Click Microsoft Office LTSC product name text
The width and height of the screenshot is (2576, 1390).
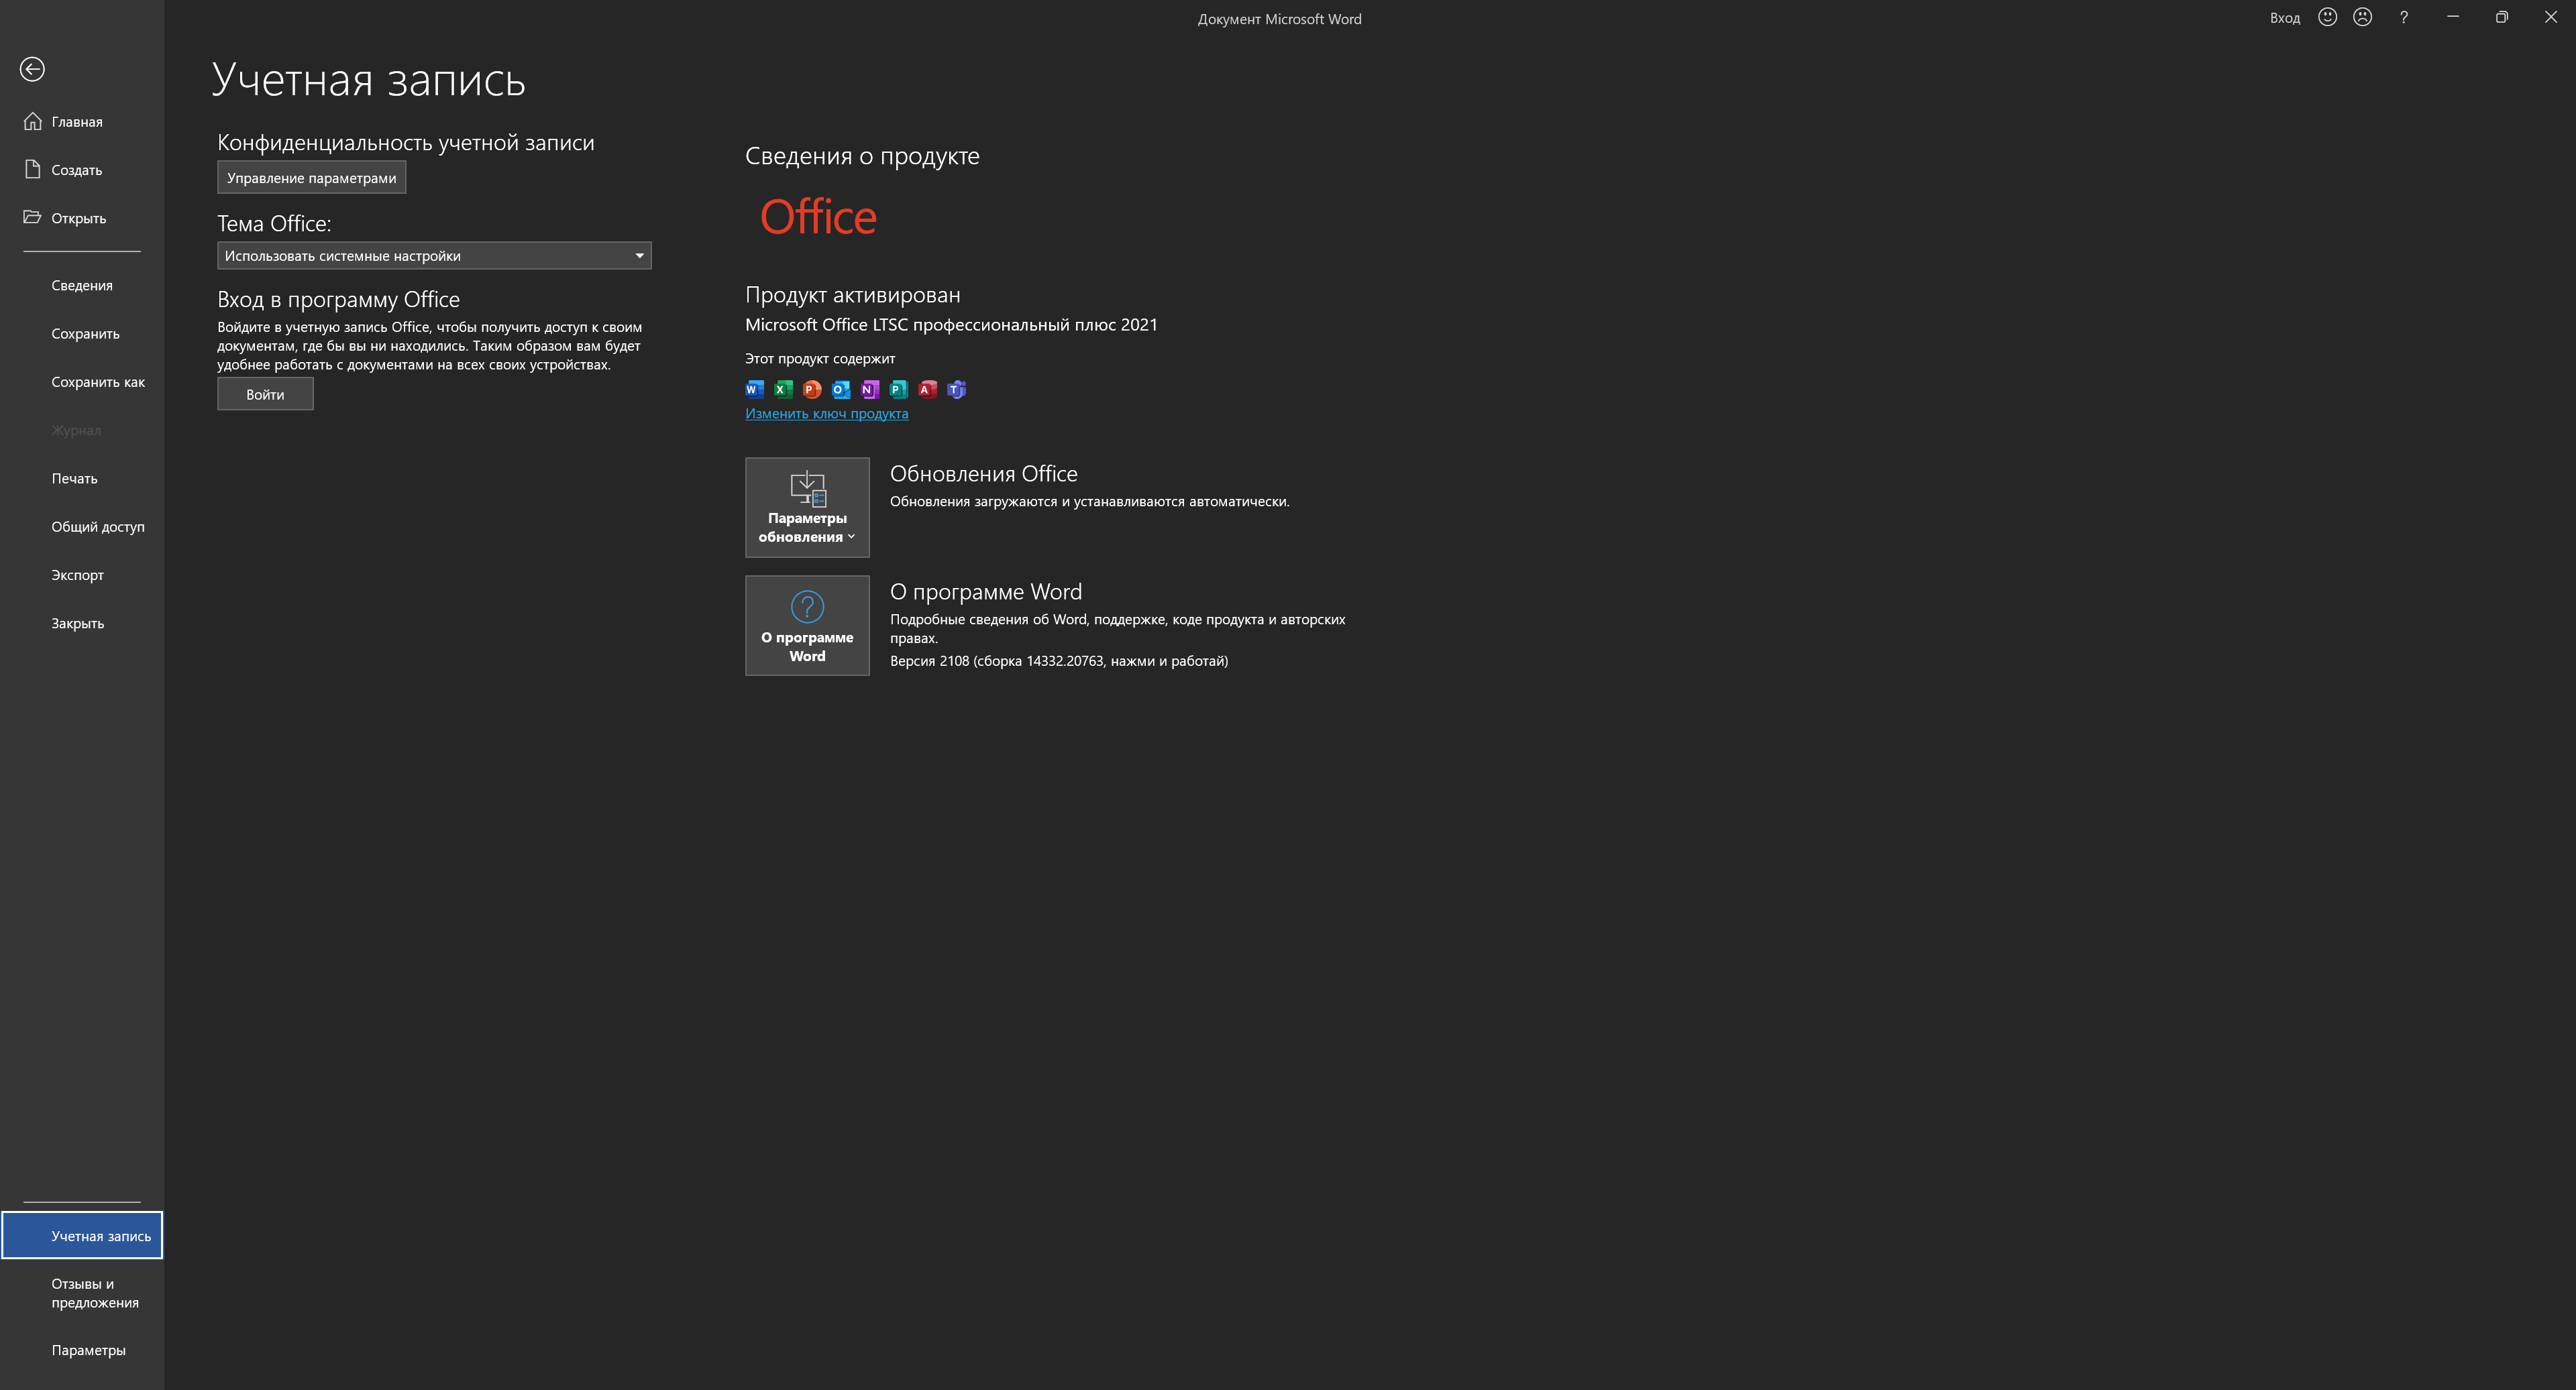click(x=951, y=325)
